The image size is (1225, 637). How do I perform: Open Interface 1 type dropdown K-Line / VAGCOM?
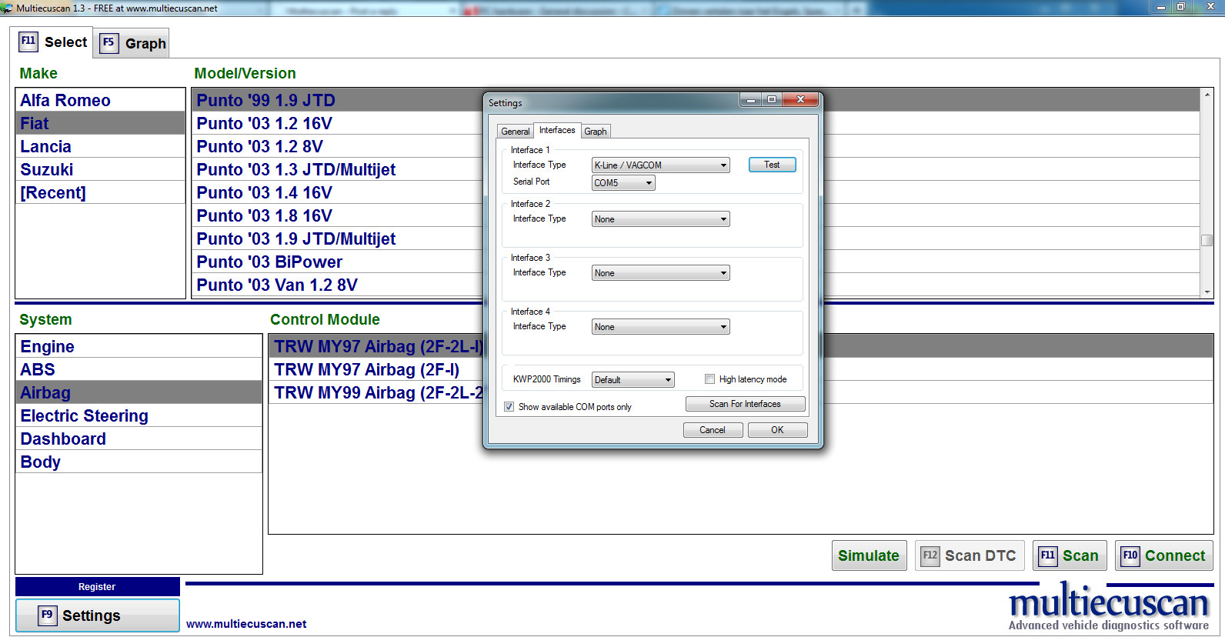(x=660, y=165)
